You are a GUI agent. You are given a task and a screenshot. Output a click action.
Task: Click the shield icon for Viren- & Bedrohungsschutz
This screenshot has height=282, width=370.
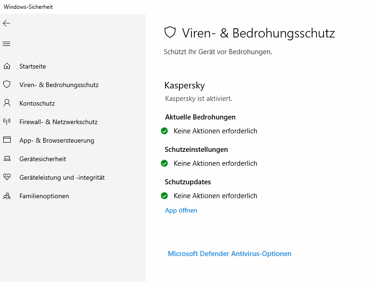(x=7, y=85)
